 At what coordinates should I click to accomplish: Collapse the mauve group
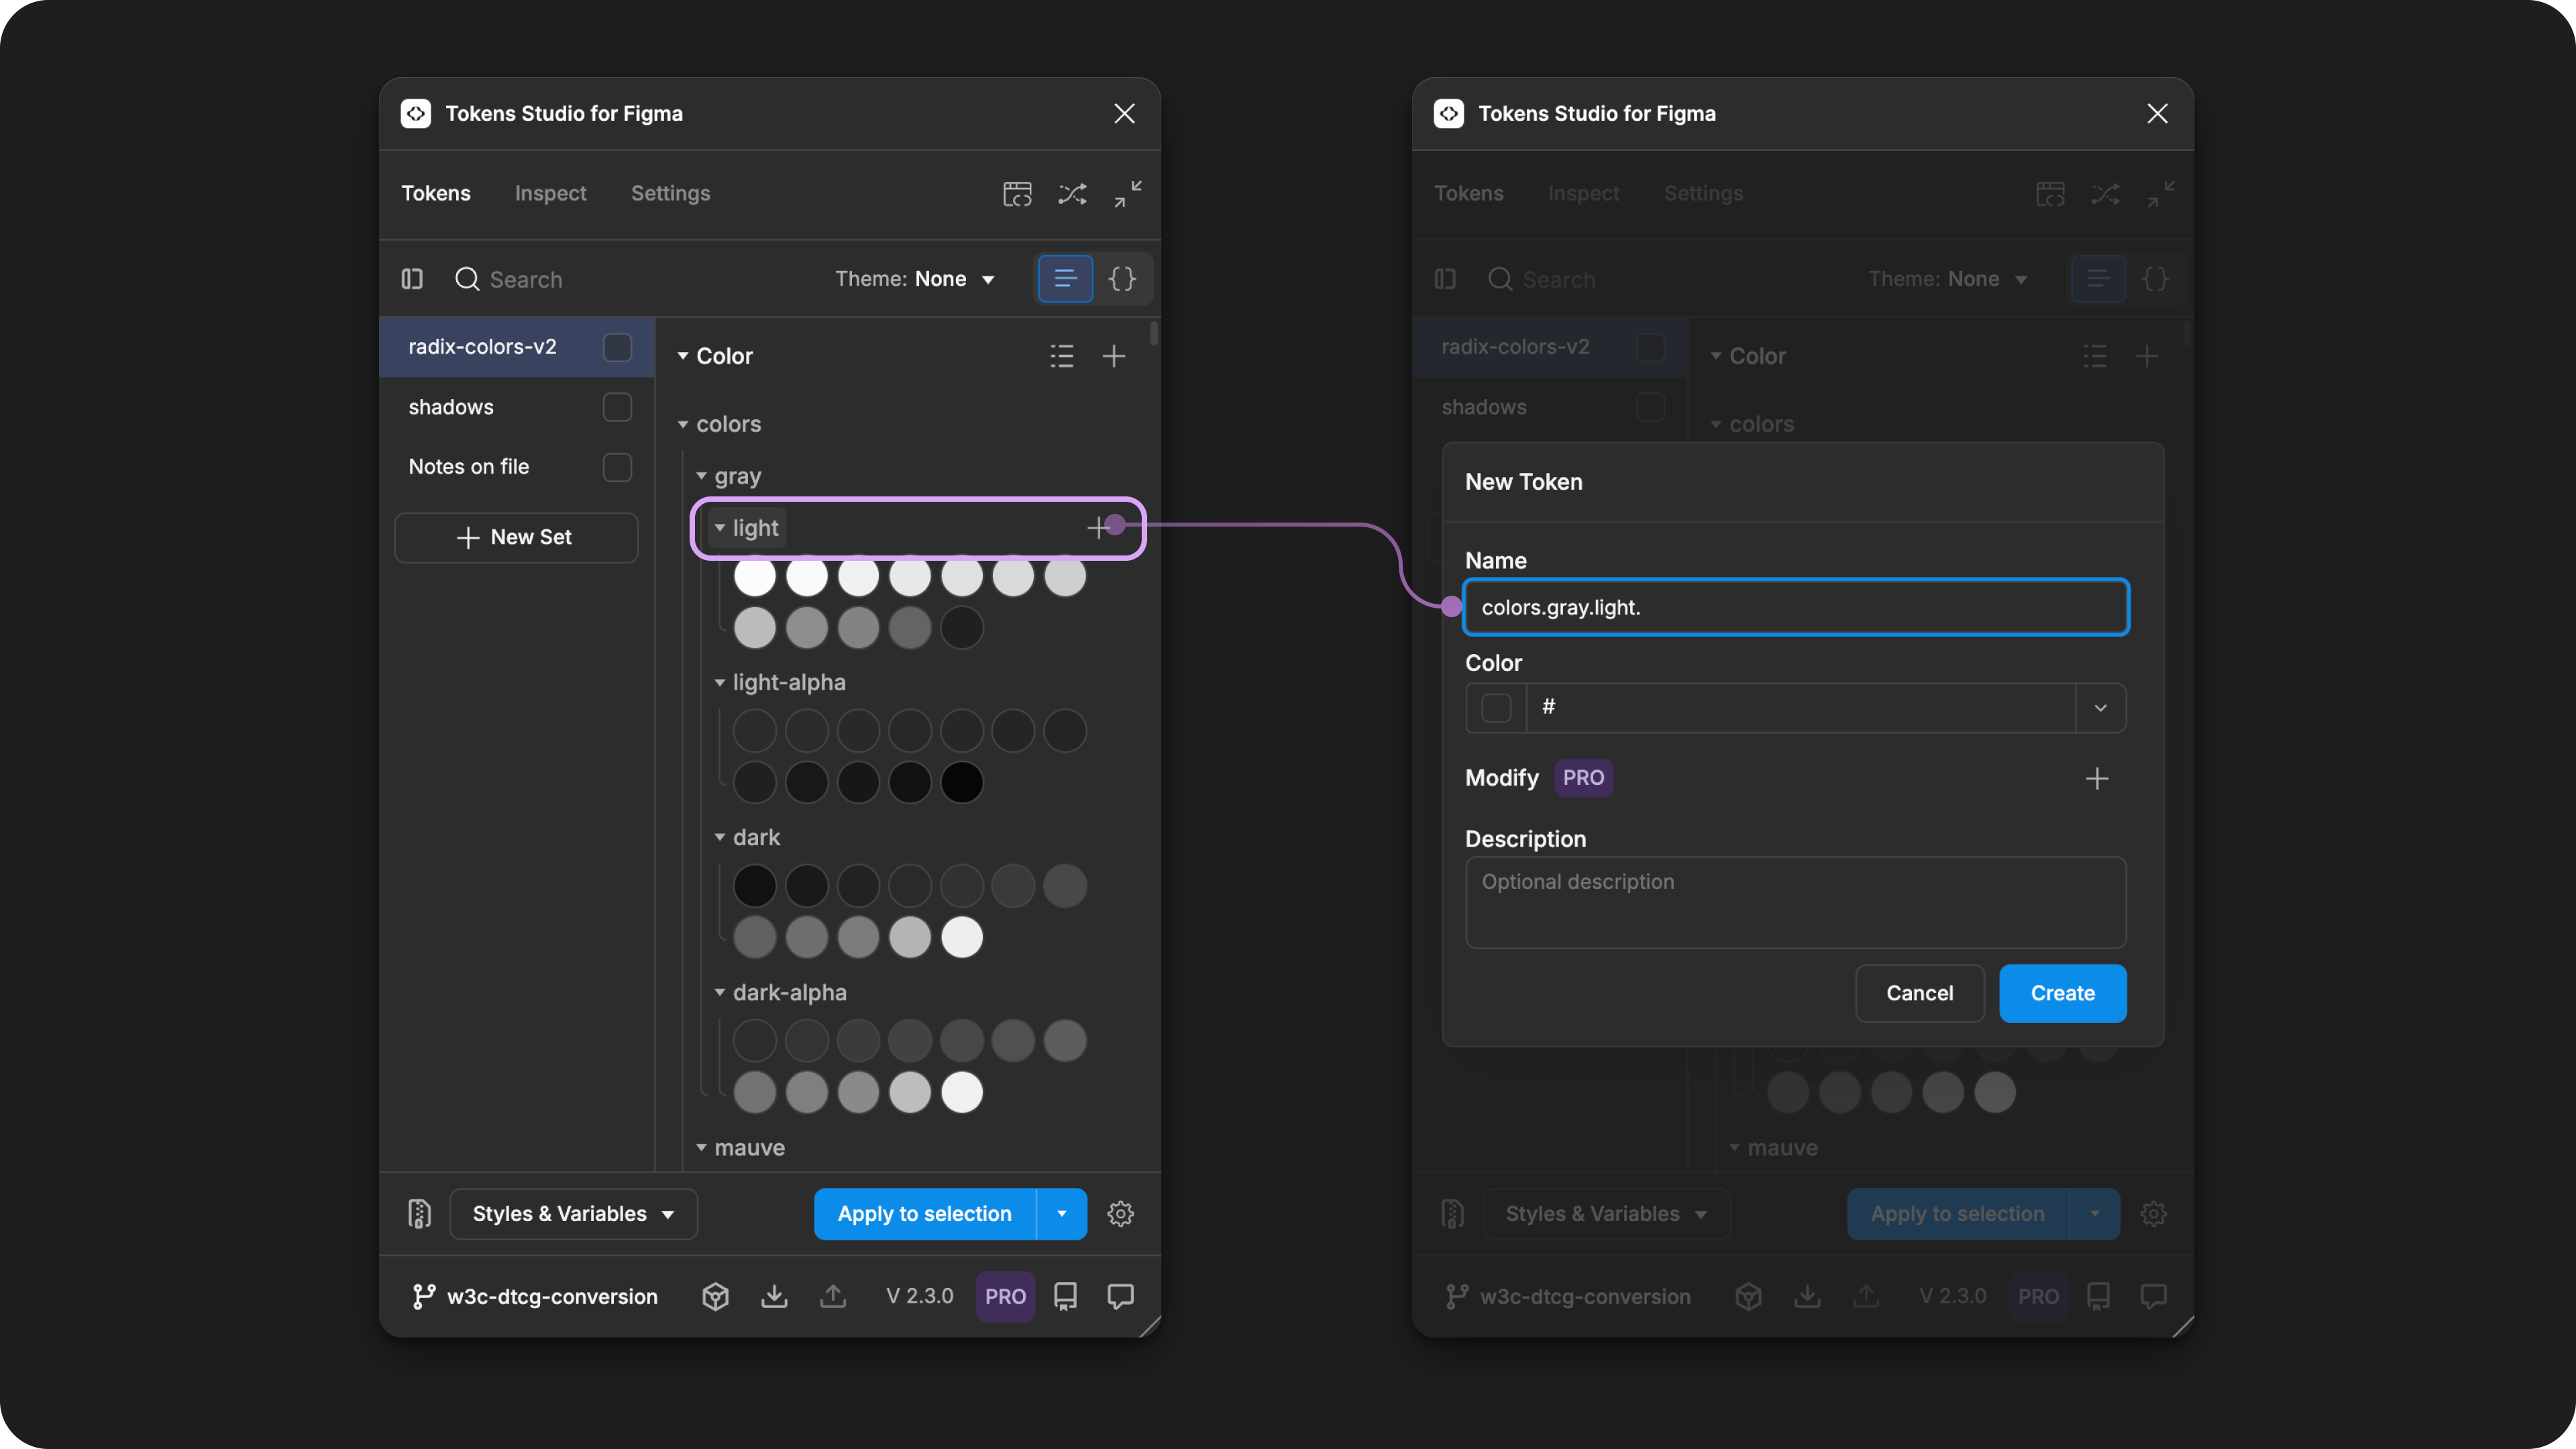point(701,1147)
